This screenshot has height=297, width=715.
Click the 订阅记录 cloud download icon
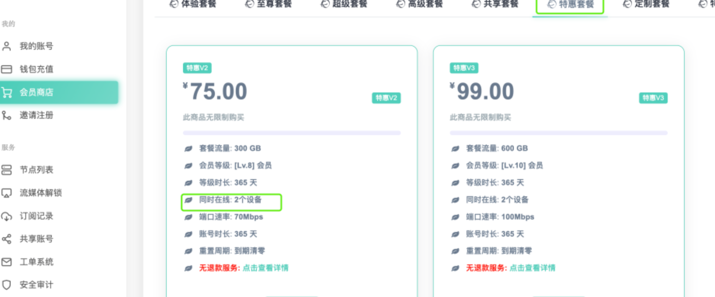click(x=7, y=216)
